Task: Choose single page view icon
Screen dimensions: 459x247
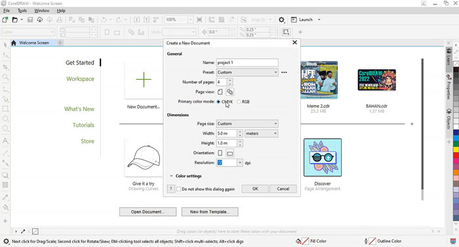Action: (220, 92)
